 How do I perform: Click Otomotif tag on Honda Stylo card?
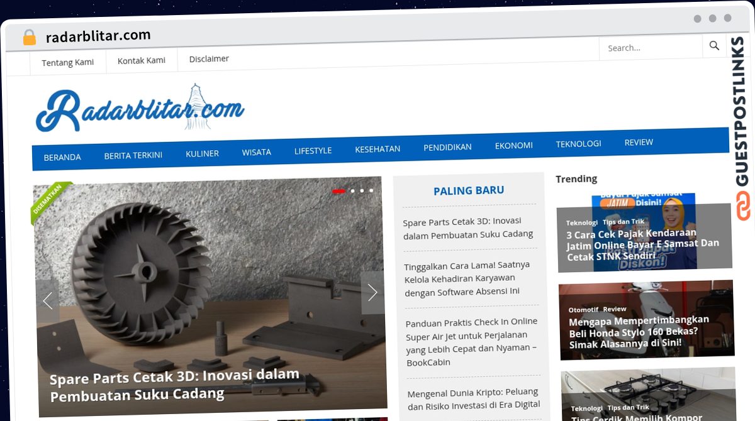click(583, 310)
